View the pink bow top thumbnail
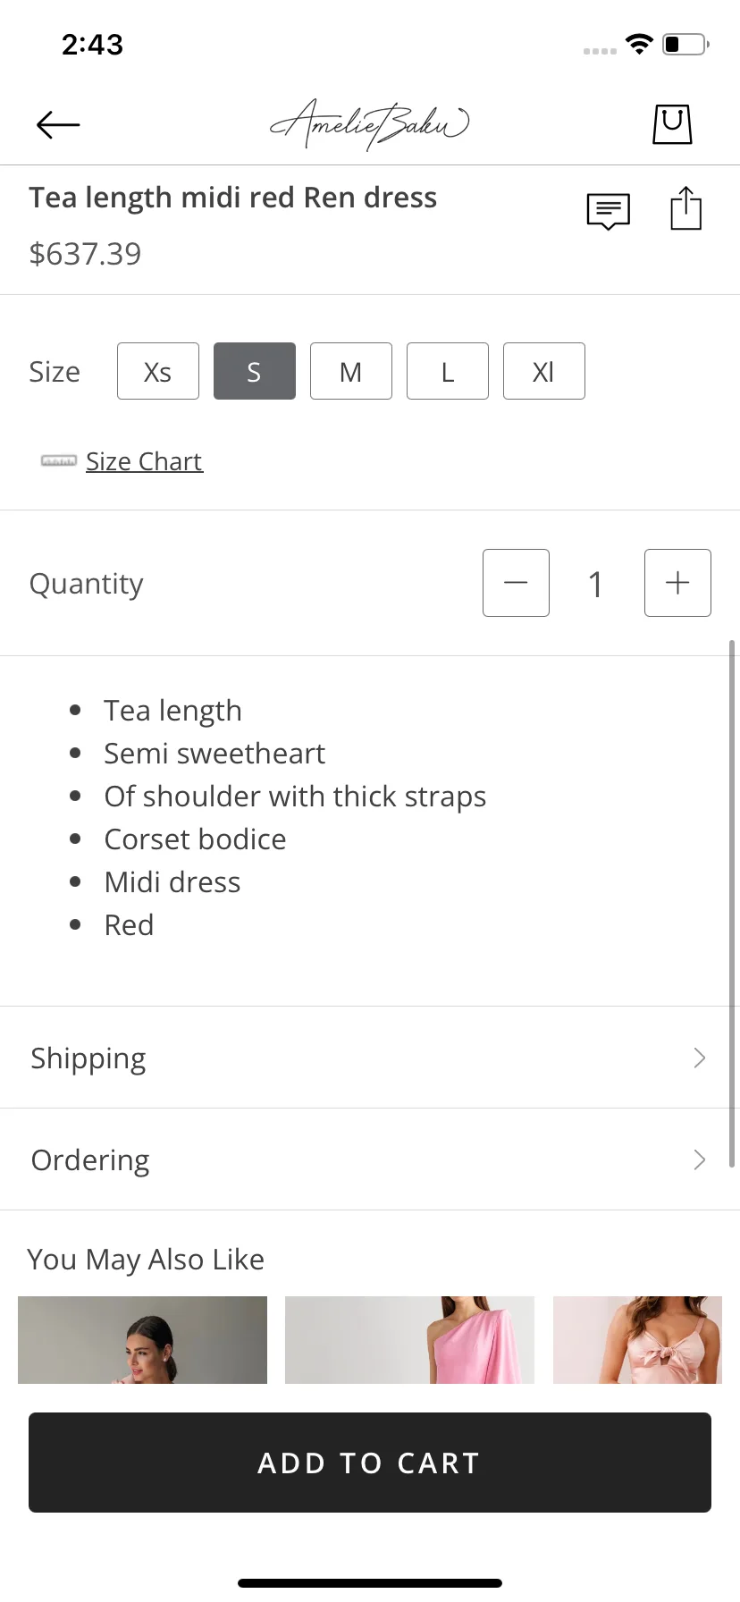This screenshot has height=1602, width=740. (637, 1340)
